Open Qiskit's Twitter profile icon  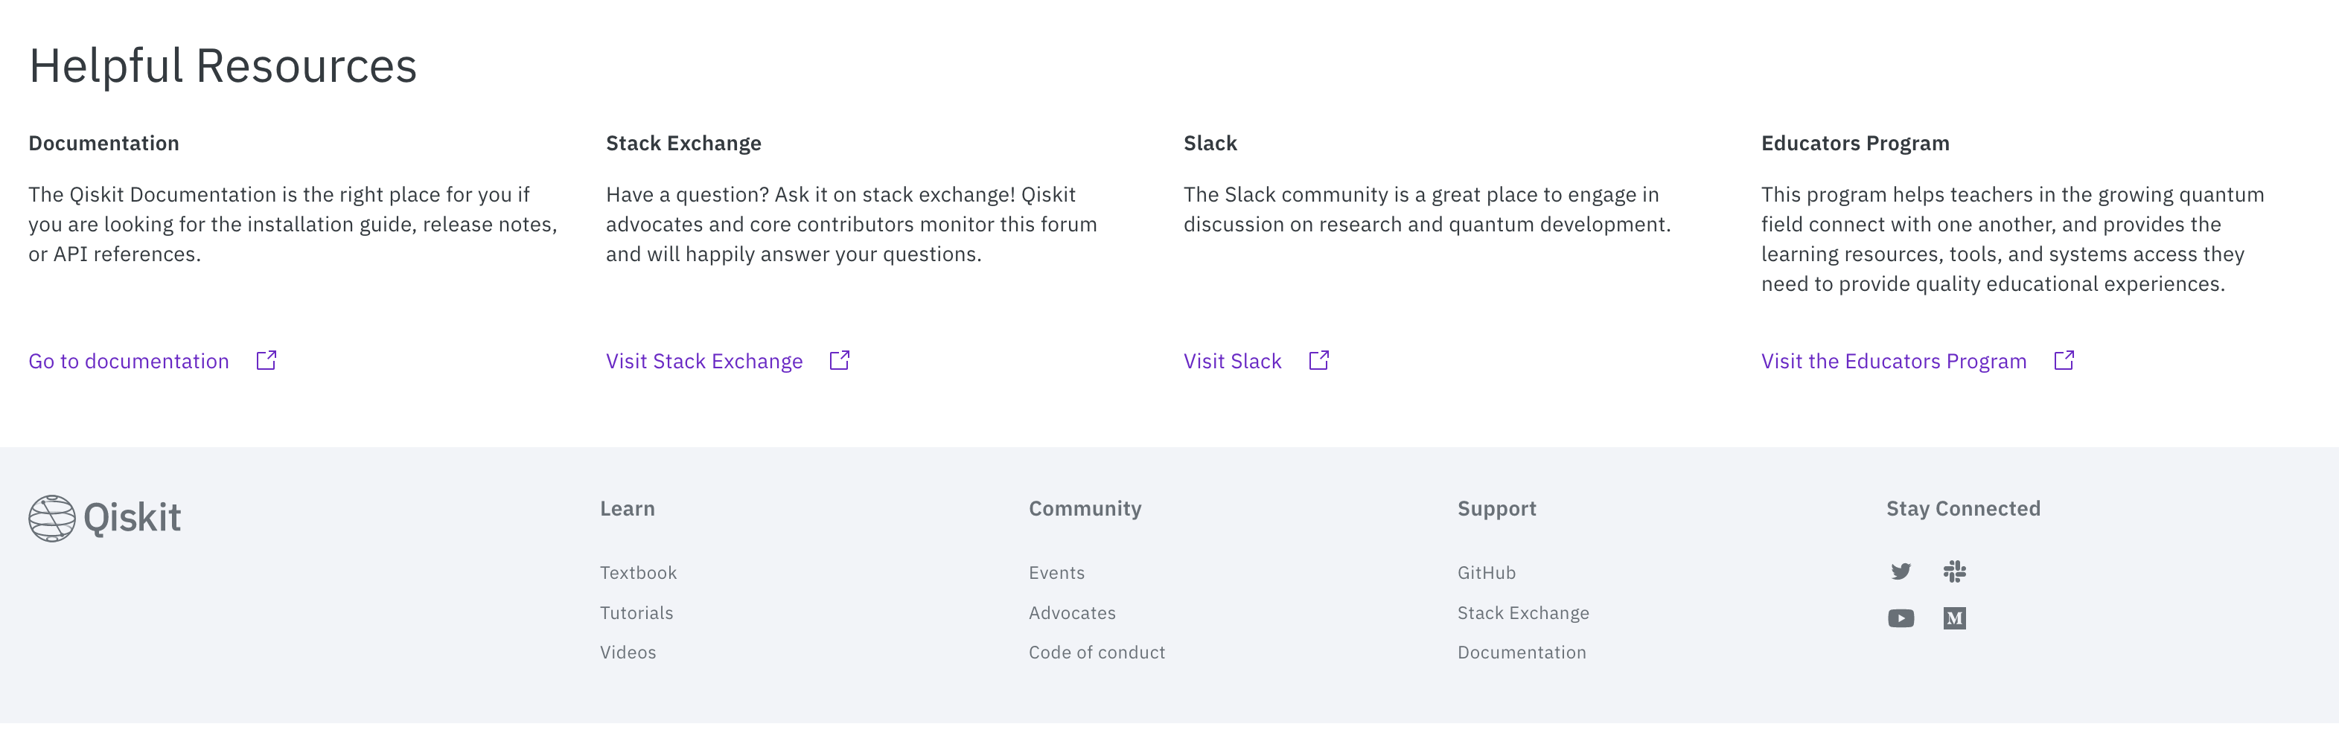[x=1901, y=572]
